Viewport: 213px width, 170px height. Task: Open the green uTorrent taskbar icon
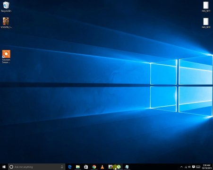click(119, 167)
